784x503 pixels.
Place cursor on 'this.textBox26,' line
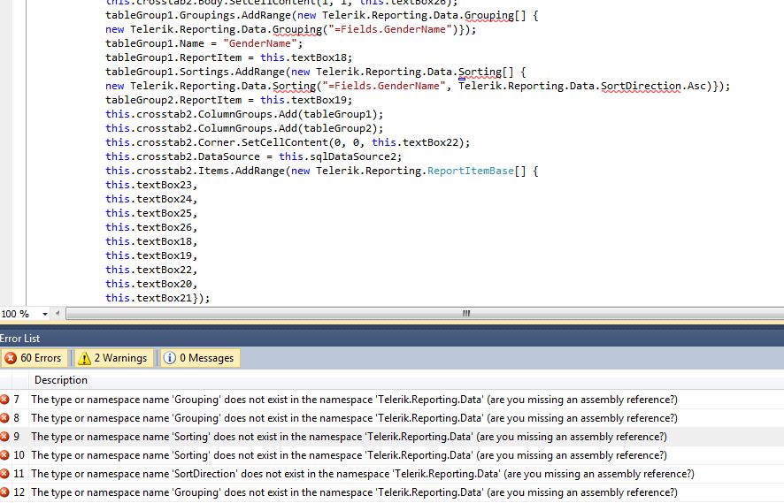(151, 228)
